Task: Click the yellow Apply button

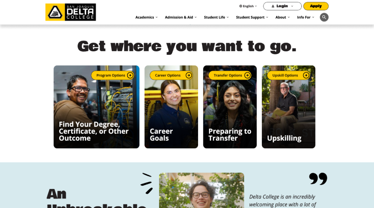Action: [x=316, y=6]
